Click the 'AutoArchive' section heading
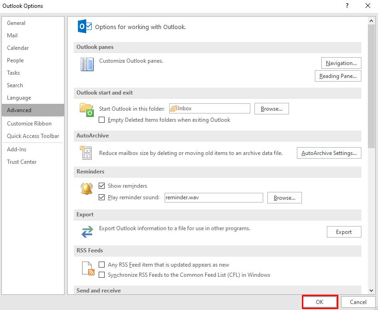Image resolution: width=378 pixels, height=310 pixels. (x=93, y=136)
